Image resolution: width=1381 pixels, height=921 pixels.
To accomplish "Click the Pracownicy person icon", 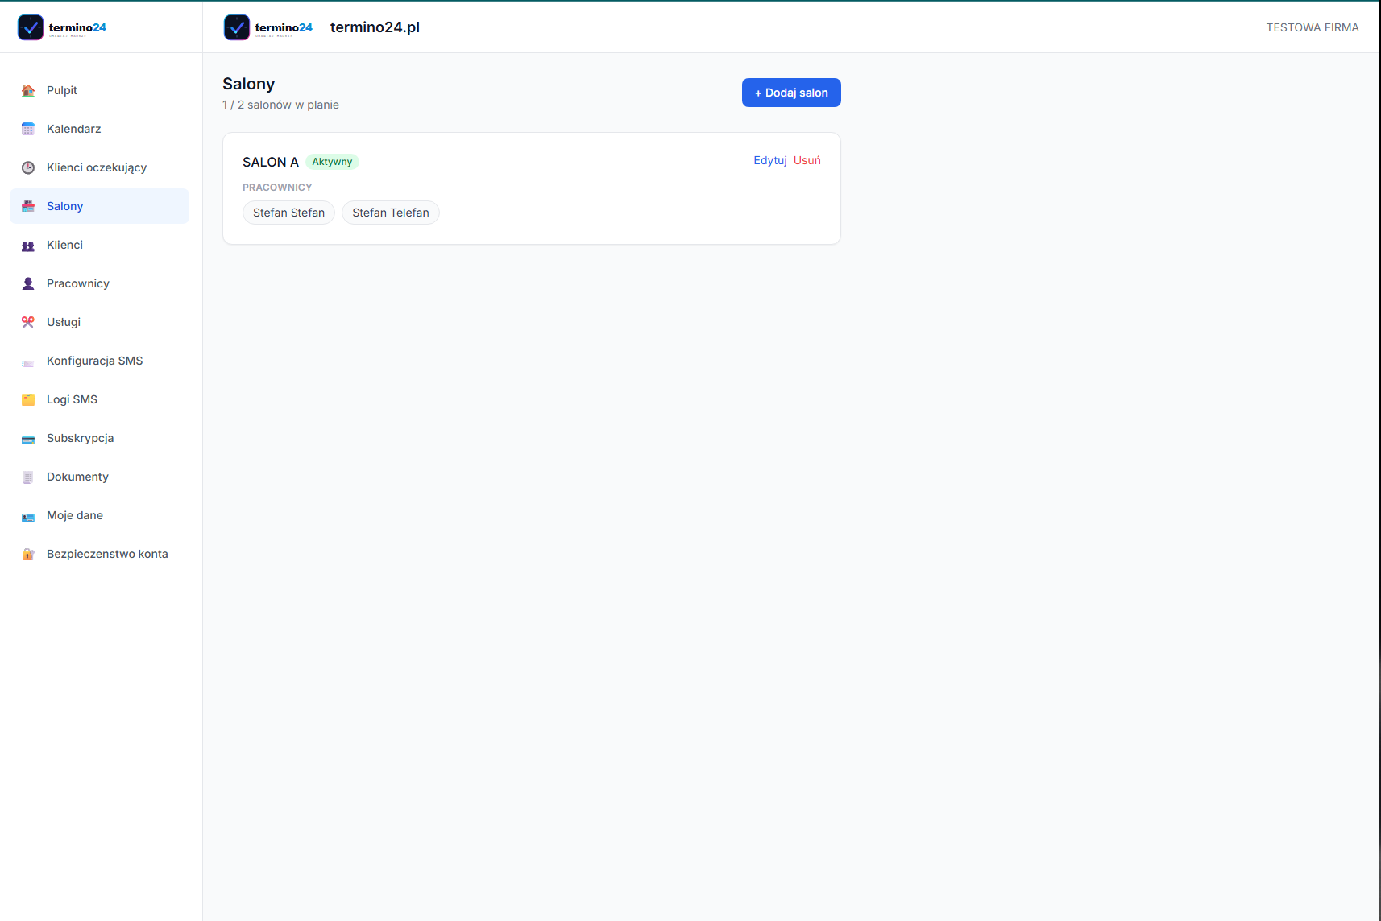I will 28,283.
